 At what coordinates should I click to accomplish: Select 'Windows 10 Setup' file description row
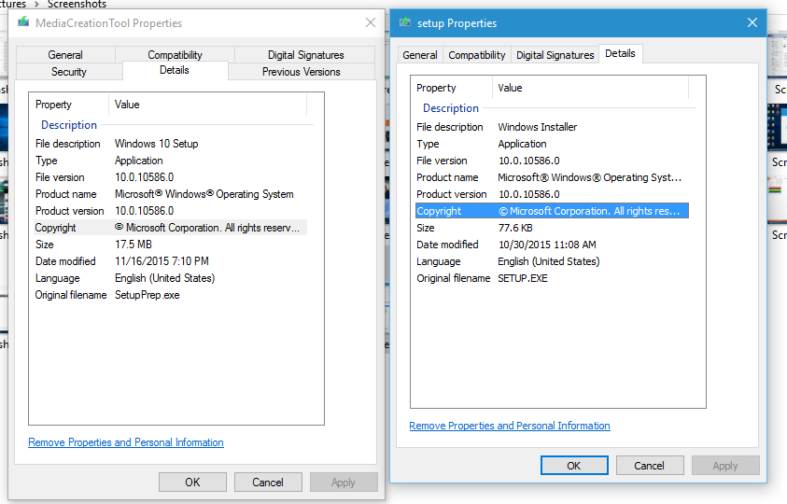[171, 144]
